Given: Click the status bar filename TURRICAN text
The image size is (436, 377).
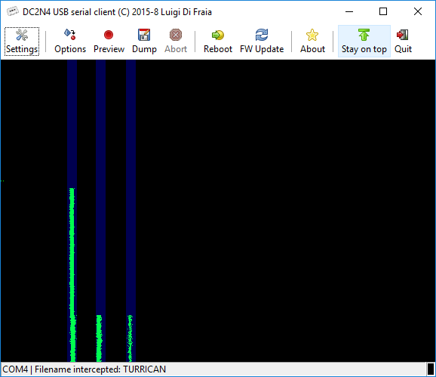Looking at the screenshot, I should (x=144, y=369).
